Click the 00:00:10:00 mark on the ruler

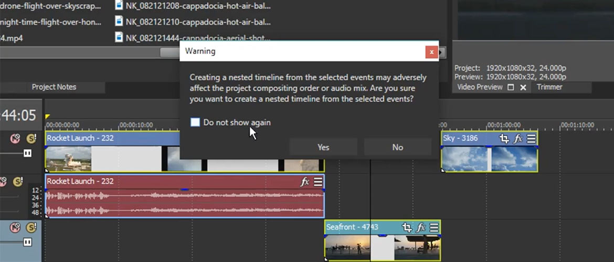[x=136, y=125]
